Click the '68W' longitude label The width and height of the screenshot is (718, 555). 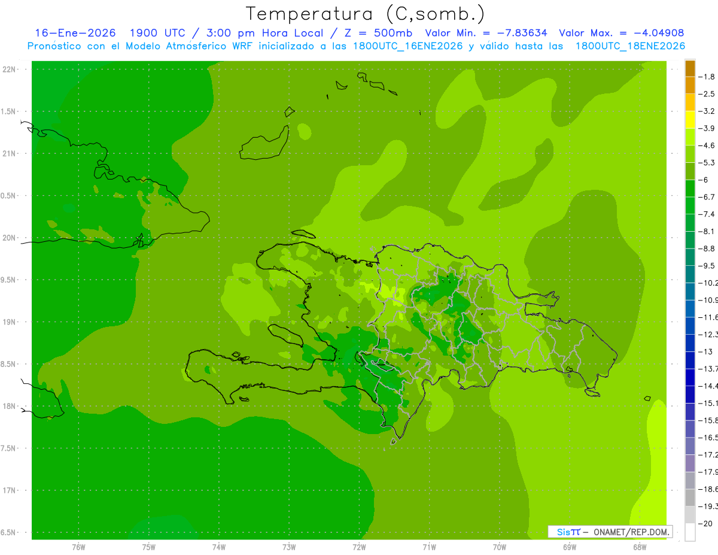(x=640, y=547)
